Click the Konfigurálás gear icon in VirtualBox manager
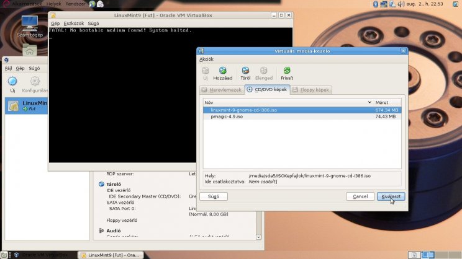This screenshot has height=259, width=462. coord(35,81)
